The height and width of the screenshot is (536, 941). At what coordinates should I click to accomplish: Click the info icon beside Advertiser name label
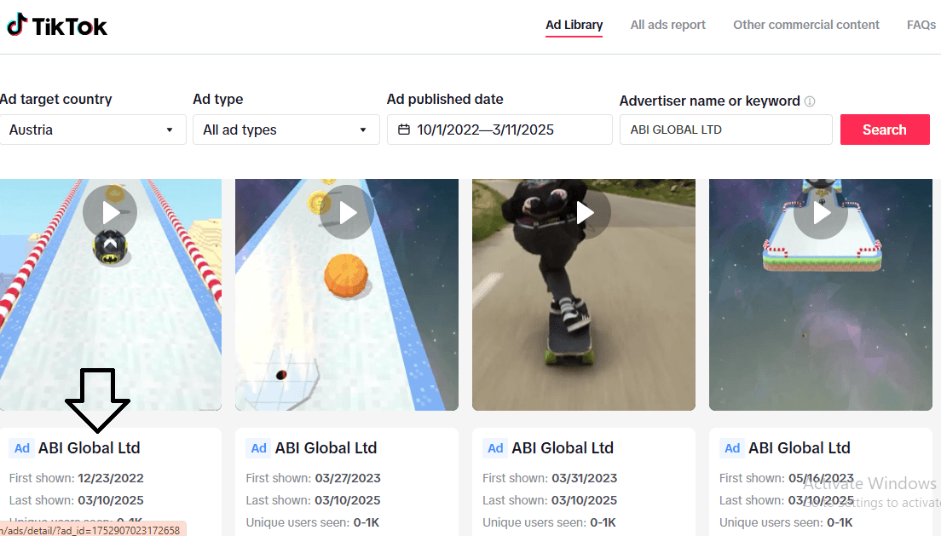[810, 101]
